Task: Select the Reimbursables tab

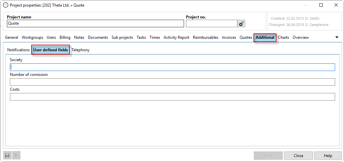Action: (x=205, y=37)
